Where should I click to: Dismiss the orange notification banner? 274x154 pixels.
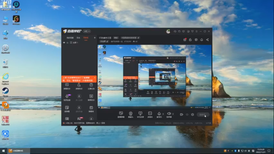coord(95,78)
